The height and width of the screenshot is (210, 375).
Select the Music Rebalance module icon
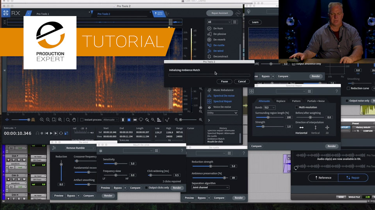coord(209,90)
